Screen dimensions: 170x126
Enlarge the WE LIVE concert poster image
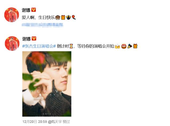pyautogui.click(x=47, y=84)
